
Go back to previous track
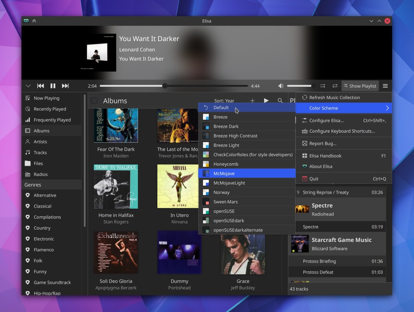pyautogui.click(x=40, y=86)
